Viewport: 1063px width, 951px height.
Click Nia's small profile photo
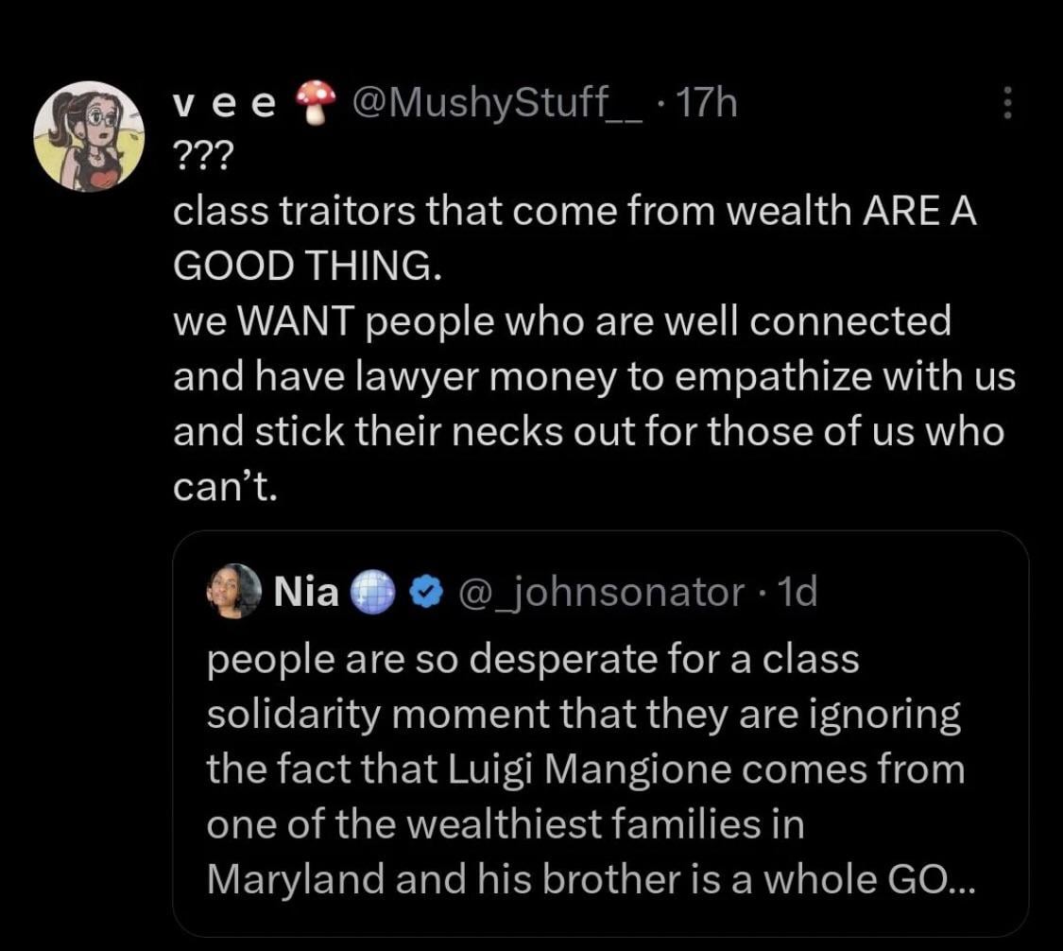click(234, 591)
